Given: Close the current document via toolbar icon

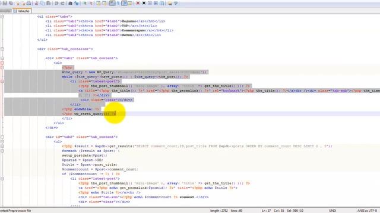Looking at the screenshot, I should (x=17, y=3).
